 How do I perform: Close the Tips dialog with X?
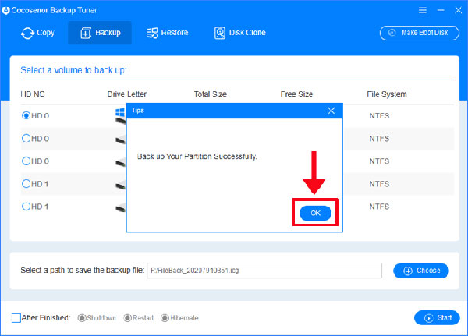click(x=331, y=111)
